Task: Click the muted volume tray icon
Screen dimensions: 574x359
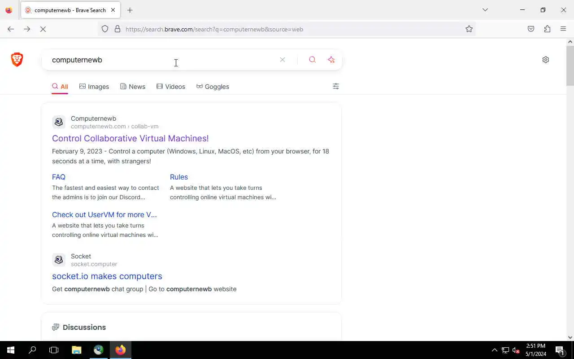Action: click(x=516, y=350)
